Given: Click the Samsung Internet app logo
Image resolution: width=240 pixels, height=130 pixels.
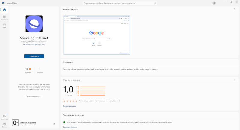Looking at the screenshot, I should click(34, 24).
